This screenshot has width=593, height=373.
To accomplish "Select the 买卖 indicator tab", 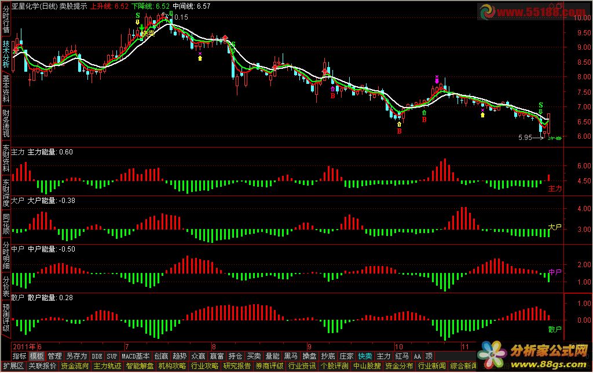I will [x=254, y=356].
